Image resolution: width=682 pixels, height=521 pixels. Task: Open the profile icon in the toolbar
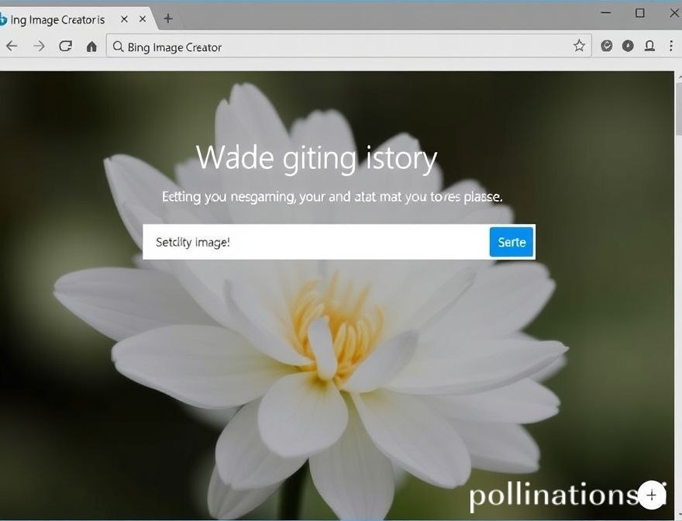649,46
